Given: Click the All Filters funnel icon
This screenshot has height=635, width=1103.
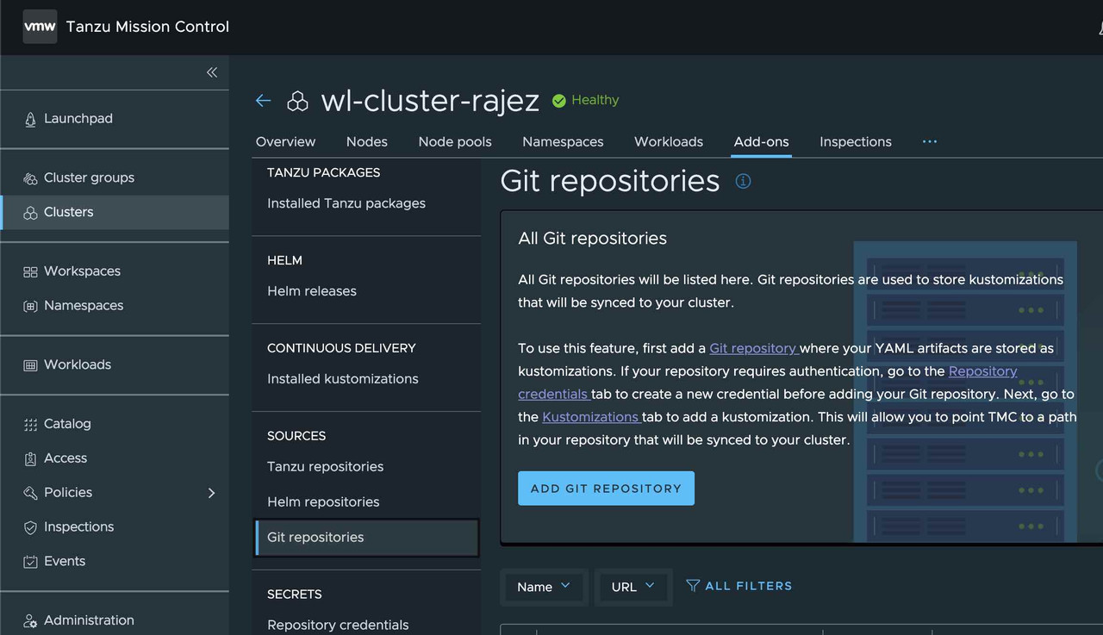Looking at the screenshot, I should point(693,586).
